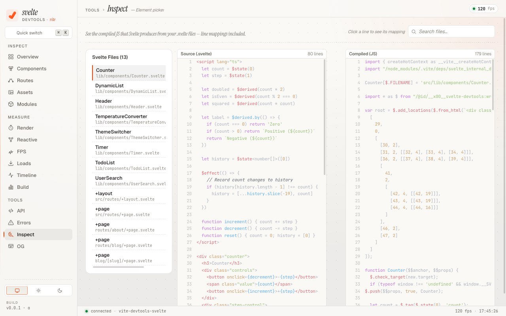This screenshot has width=506, height=316.
Task: Switch to light theme mode
Action: click(x=38, y=290)
